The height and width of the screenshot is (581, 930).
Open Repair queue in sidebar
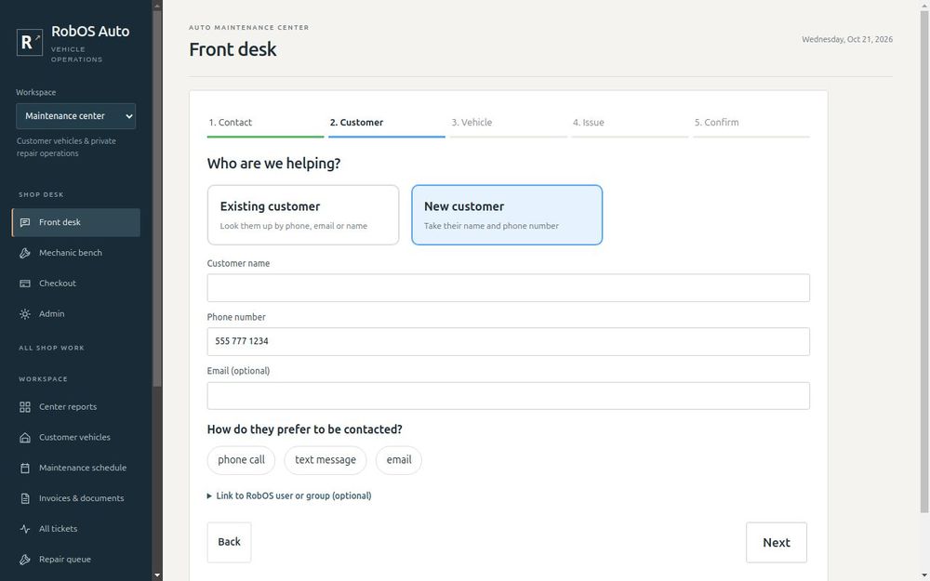[76, 560]
